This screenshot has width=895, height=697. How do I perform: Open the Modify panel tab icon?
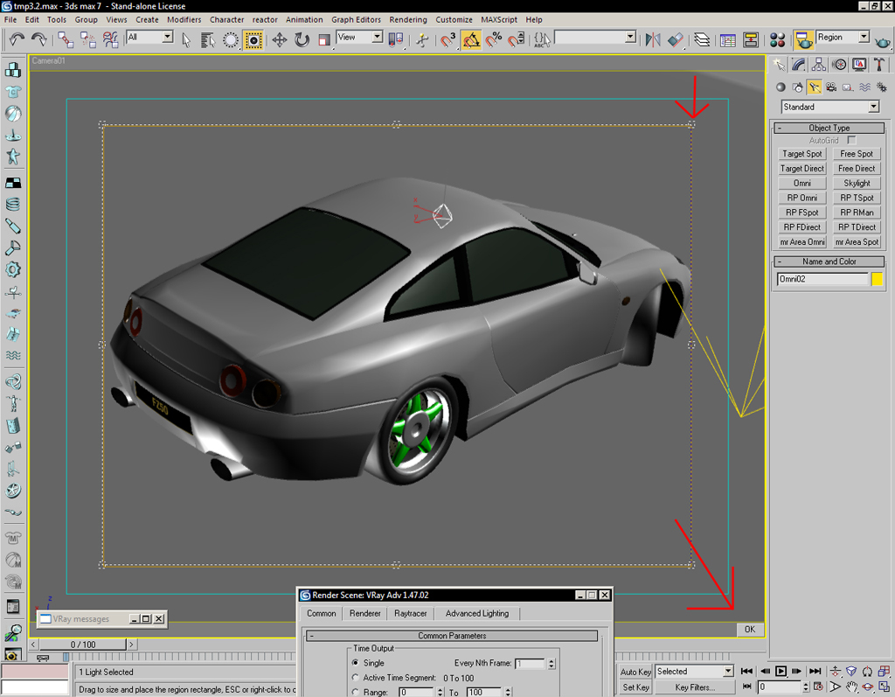coord(799,65)
